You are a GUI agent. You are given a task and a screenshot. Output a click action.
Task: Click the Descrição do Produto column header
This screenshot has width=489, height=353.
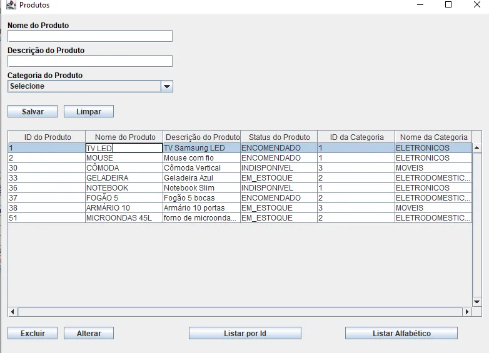click(202, 137)
